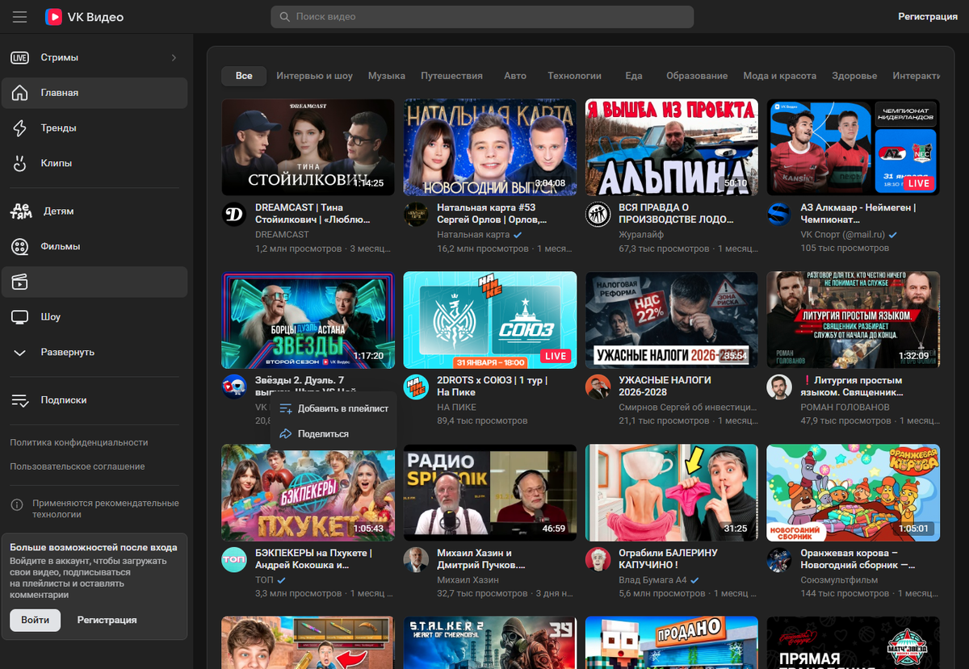
Task: Play the АЛЬПИНА thumbnail video
Action: pyautogui.click(x=672, y=148)
